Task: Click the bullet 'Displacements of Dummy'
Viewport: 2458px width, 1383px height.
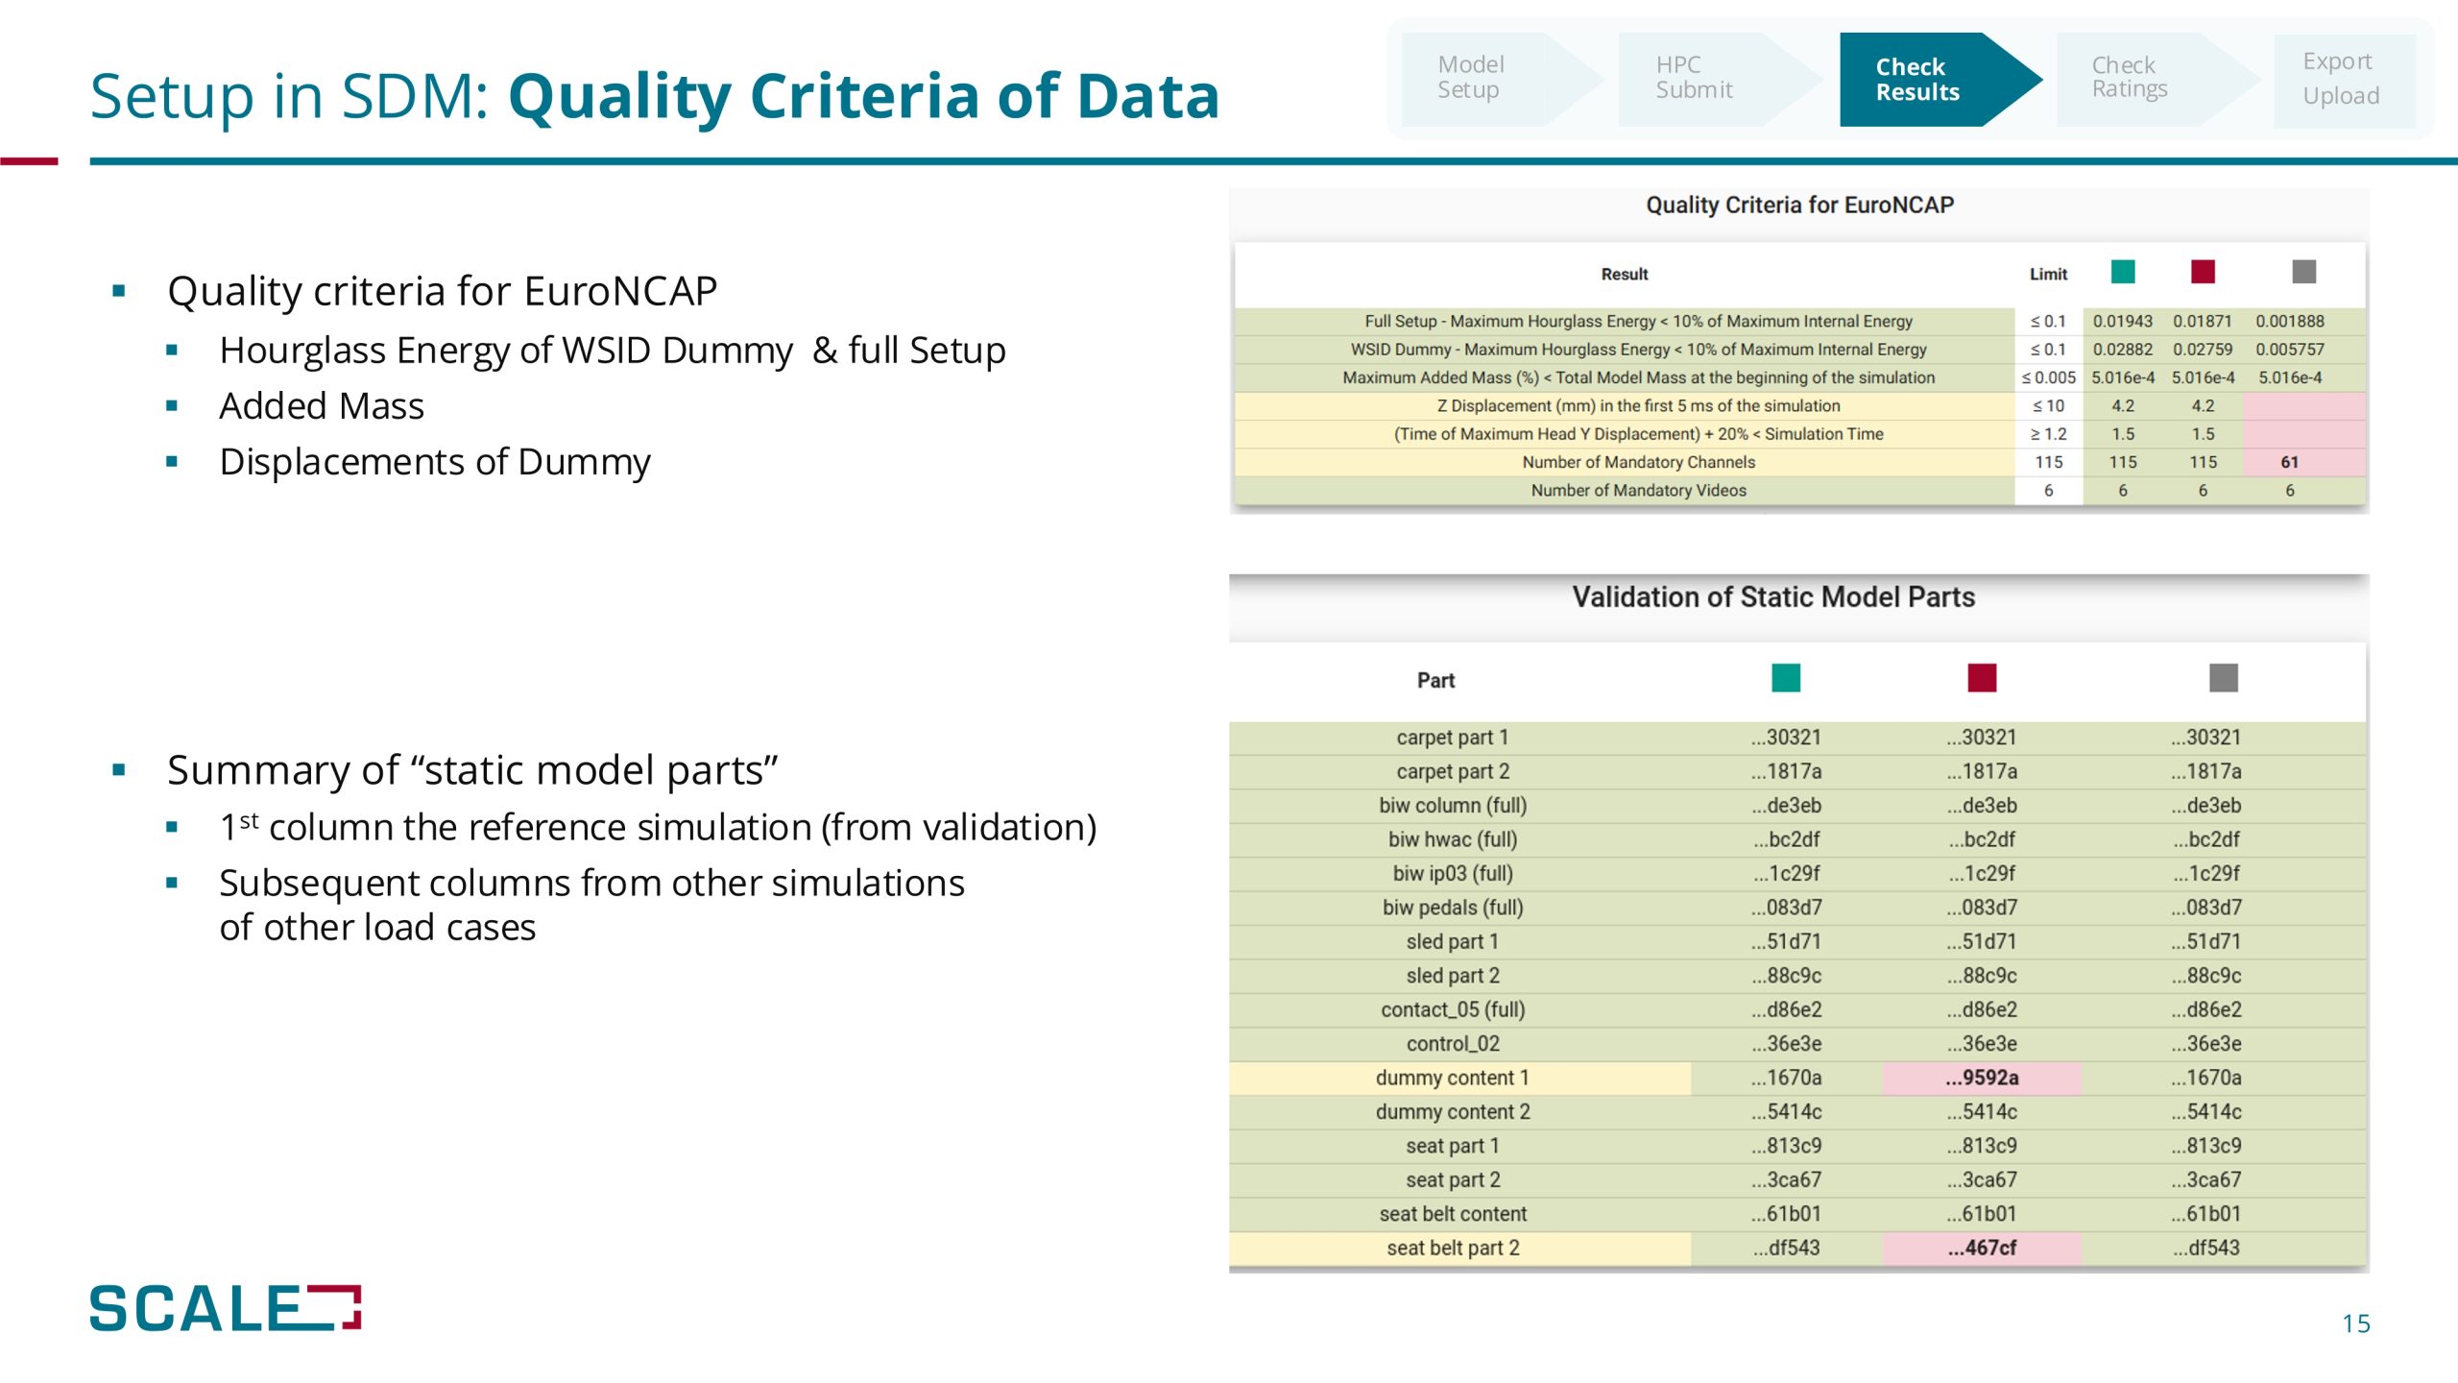Action: point(435,462)
